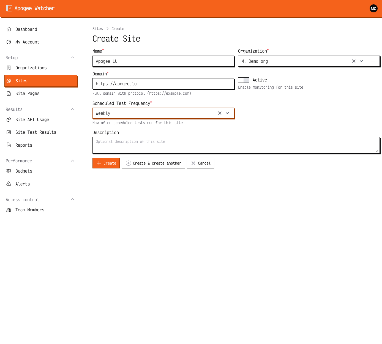The image size is (382, 344).
Task: Click the Apogee Watcher brand title
Action: tap(34, 8)
